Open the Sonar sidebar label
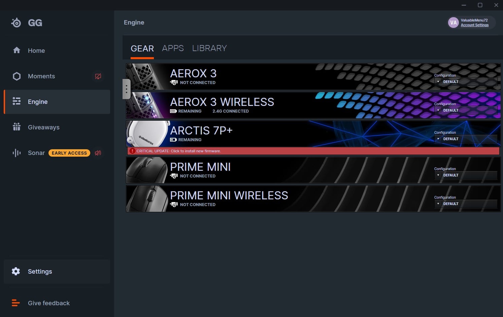Screen dimensions: 503x317 (x=36, y=153)
